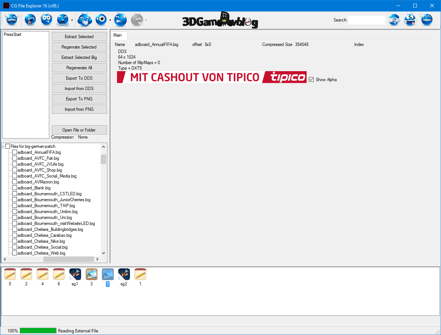Click Export To DDS button

pyautogui.click(x=79, y=78)
